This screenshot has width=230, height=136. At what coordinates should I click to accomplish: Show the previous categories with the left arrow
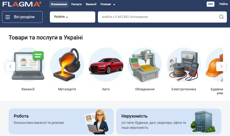click(11, 66)
